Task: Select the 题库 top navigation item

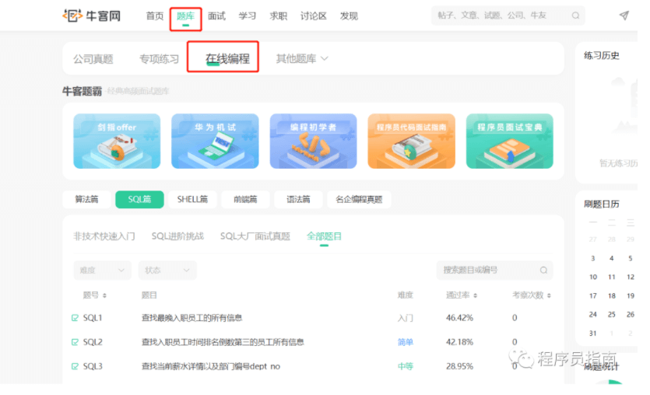Action: pyautogui.click(x=185, y=16)
